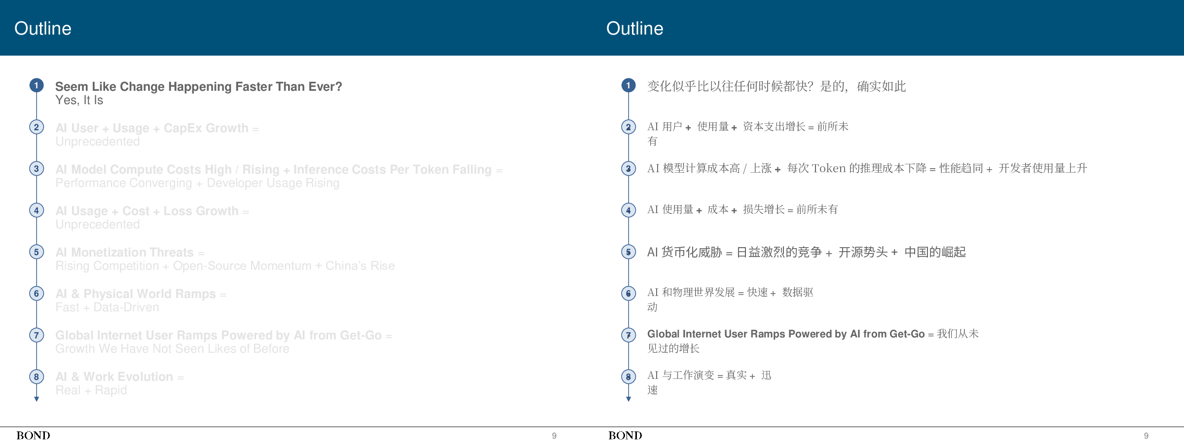Screen dimensions: 1184x444
Task: Click Chinese item 6 'AI 和物理世界发展'
Action: [x=691, y=293]
